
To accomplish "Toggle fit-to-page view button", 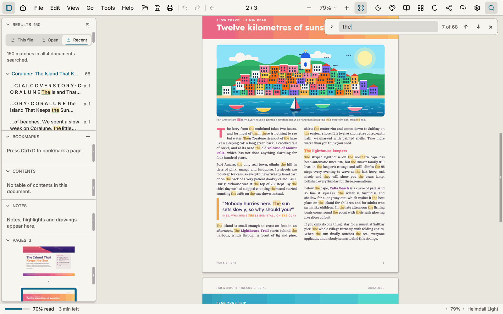I will (361, 8).
